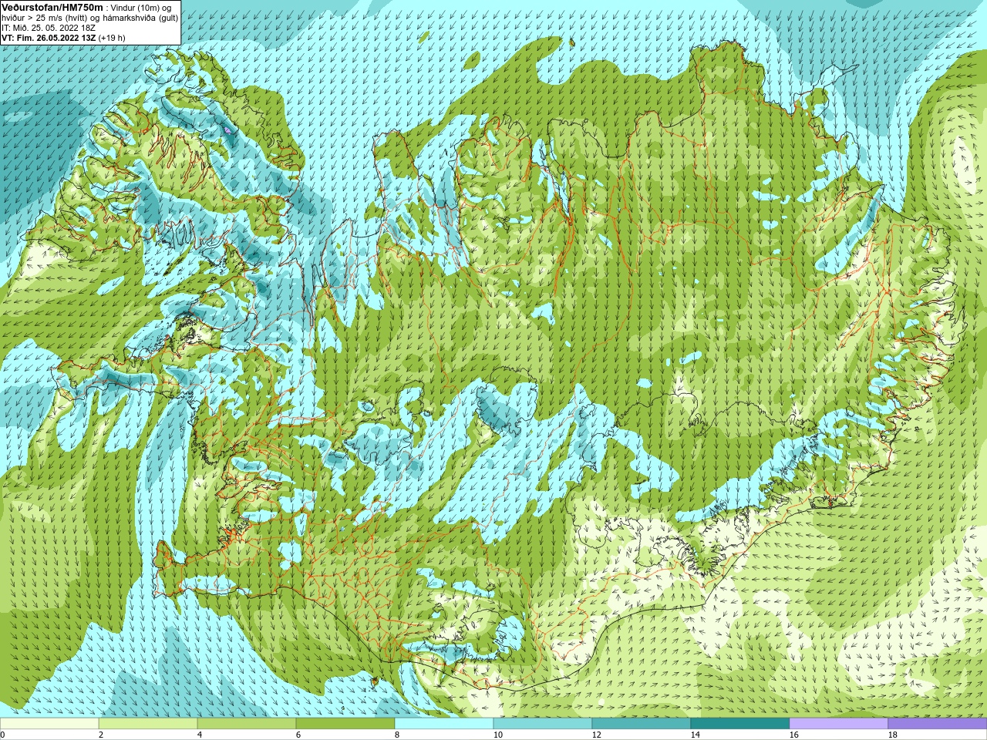This screenshot has height=740, width=987.
Task: Click the "VT: Fim. 26.05.2022 13Z (+19 h)" line
Action: point(63,38)
